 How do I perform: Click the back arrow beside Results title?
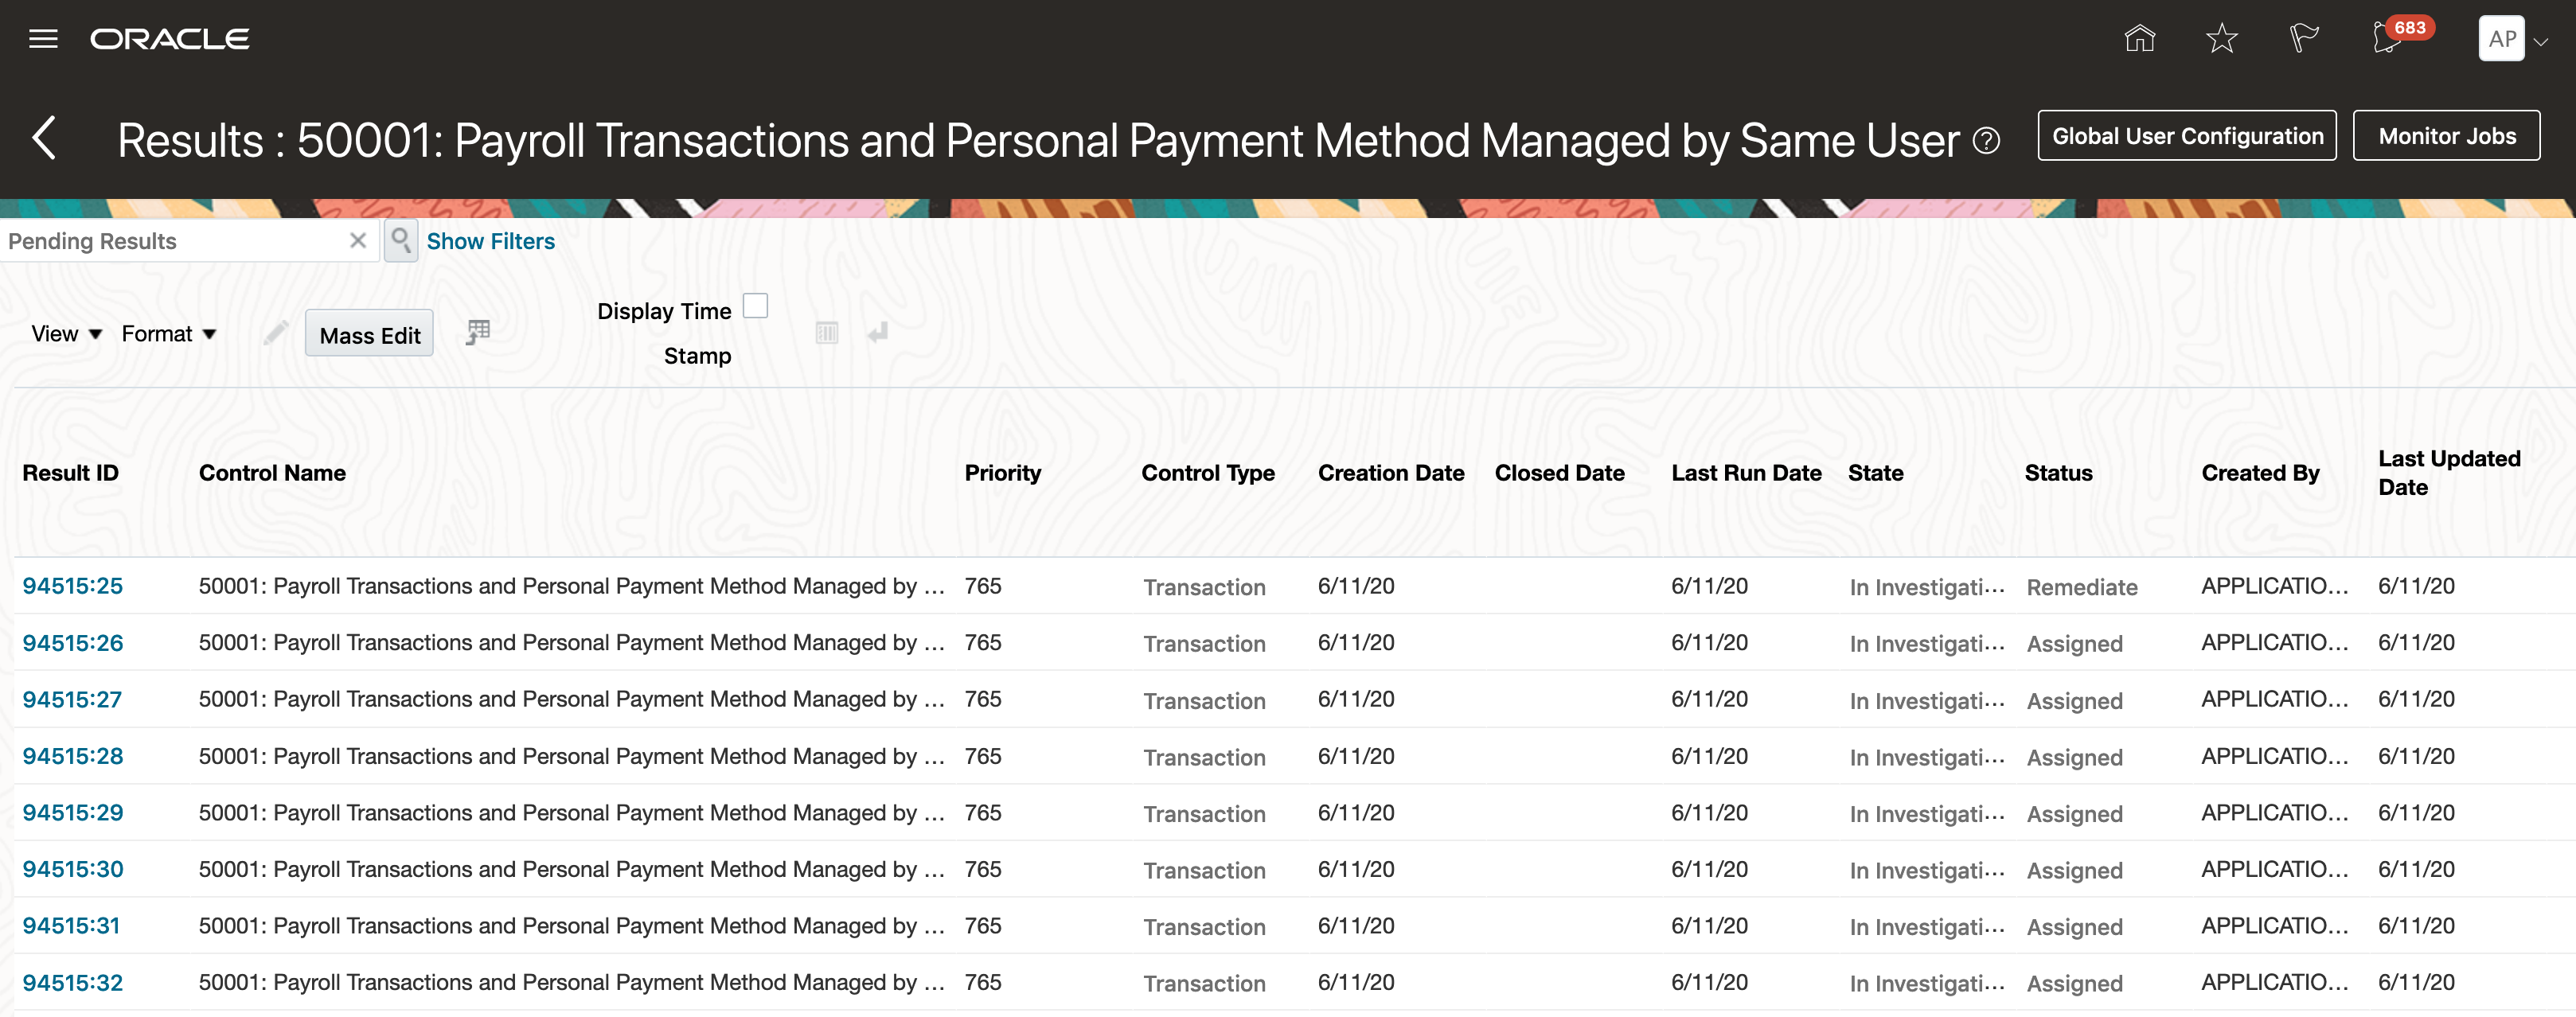pos(44,138)
